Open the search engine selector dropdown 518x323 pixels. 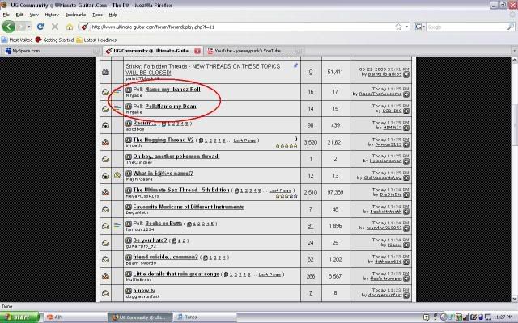(x=420, y=27)
